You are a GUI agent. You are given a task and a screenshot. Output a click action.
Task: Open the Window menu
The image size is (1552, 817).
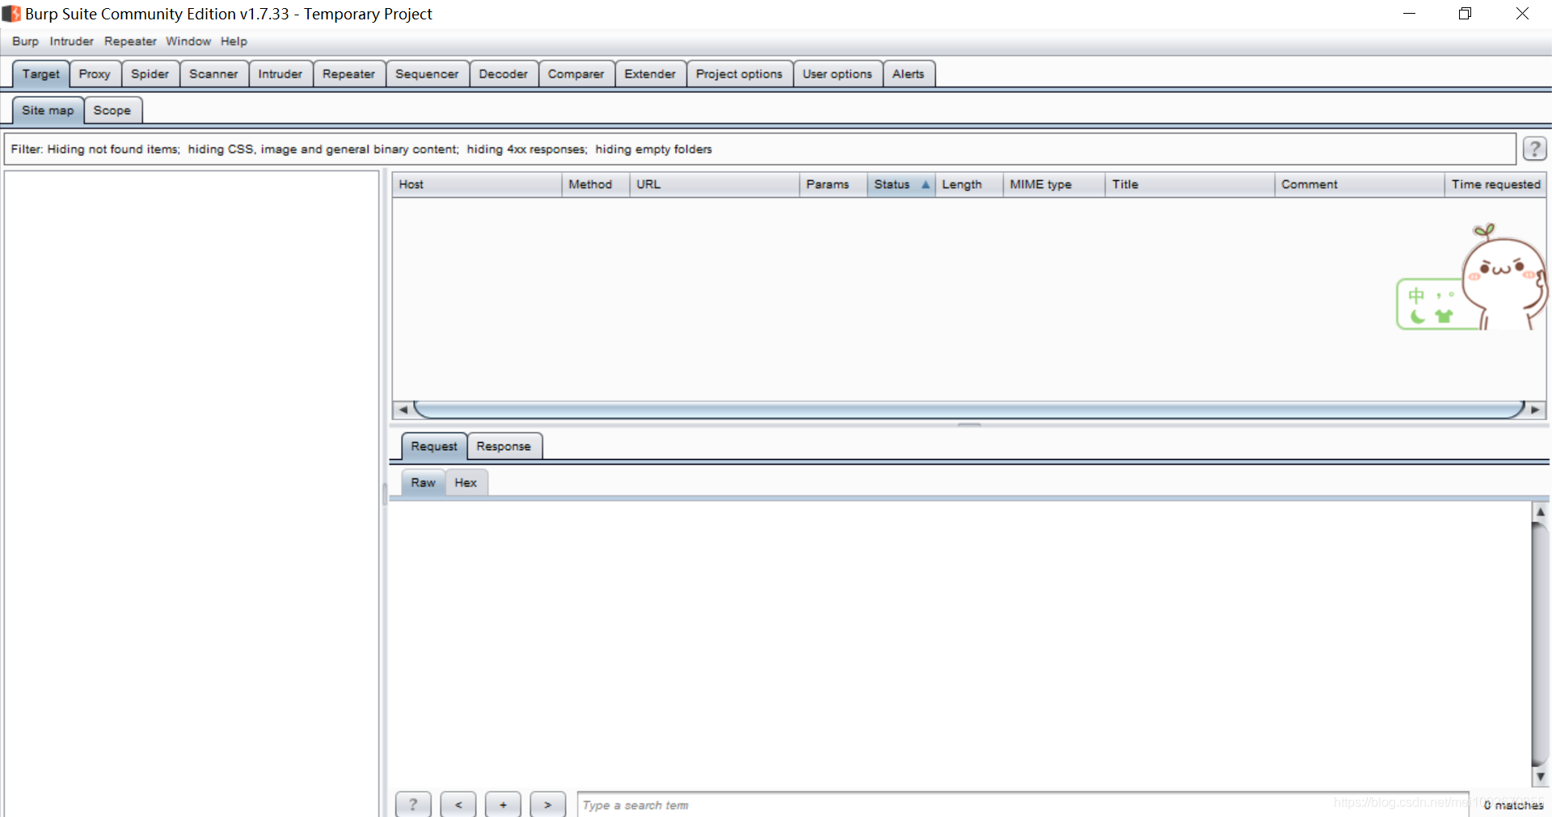pyautogui.click(x=188, y=41)
